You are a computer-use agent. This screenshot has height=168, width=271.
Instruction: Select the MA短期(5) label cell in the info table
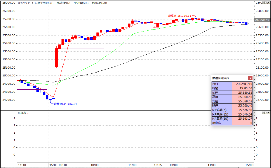pos(222,110)
